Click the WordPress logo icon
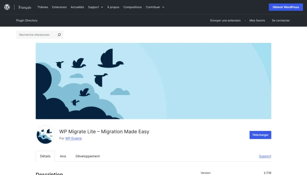The image size is (307, 175). [x=7, y=7]
